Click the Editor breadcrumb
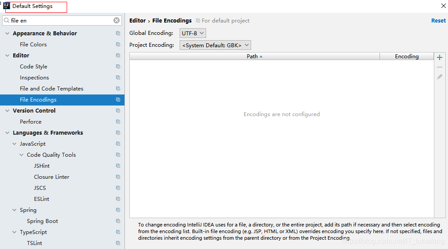 (x=137, y=21)
